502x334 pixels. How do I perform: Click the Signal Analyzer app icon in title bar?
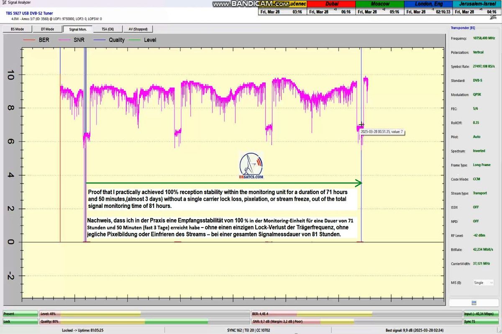(4, 3)
